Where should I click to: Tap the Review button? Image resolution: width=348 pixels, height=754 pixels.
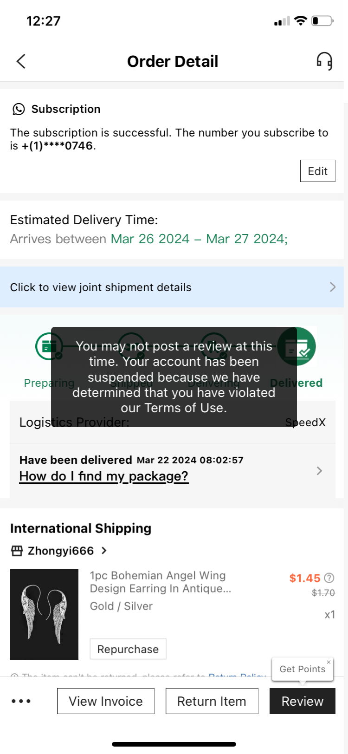pyautogui.click(x=302, y=701)
